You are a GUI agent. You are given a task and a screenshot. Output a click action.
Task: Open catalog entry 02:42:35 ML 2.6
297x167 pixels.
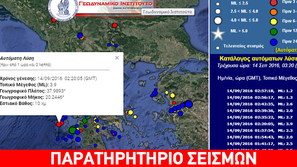pyautogui.click(x=260, y=104)
